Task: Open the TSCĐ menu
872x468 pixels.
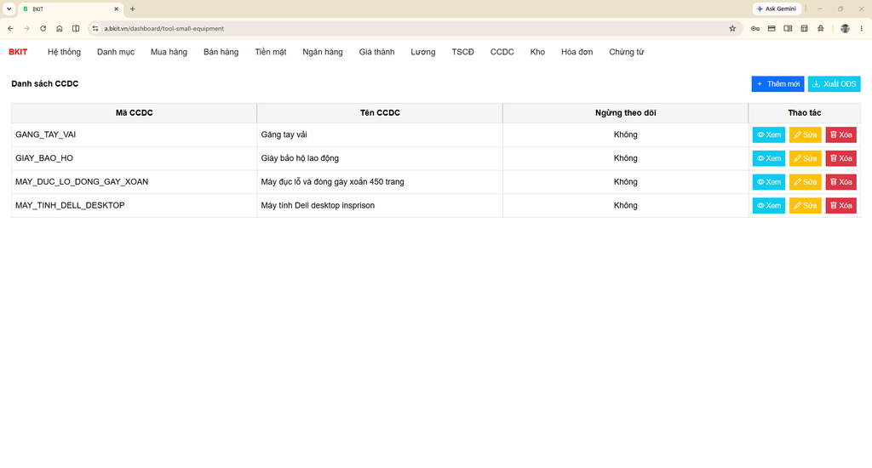Action: [462, 52]
